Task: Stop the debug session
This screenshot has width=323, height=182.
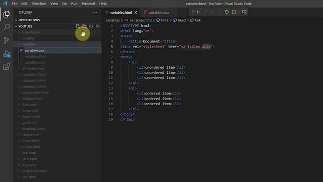Action: pyautogui.click(x=234, y=12)
